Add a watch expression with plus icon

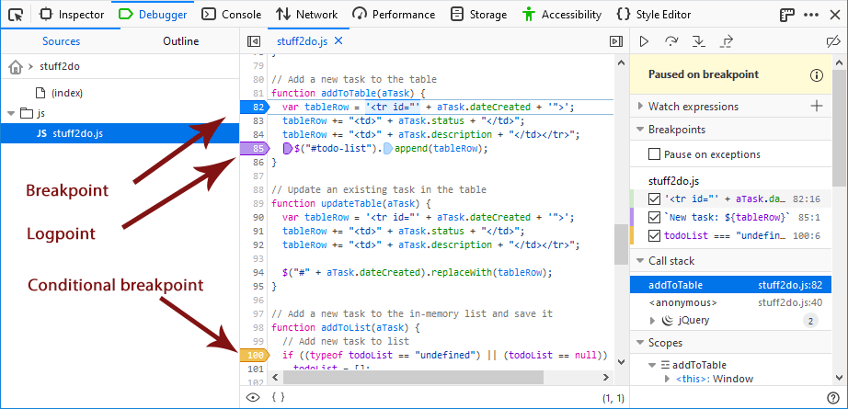[x=816, y=106]
